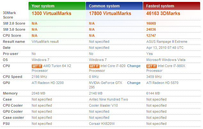Select the green Your system header

pos(57,6)
